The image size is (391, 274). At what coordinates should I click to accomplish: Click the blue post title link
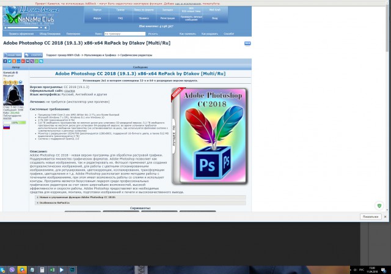[x=140, y=73]
